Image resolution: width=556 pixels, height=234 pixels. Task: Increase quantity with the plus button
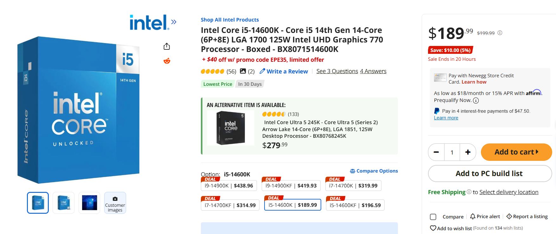[468, 152]
